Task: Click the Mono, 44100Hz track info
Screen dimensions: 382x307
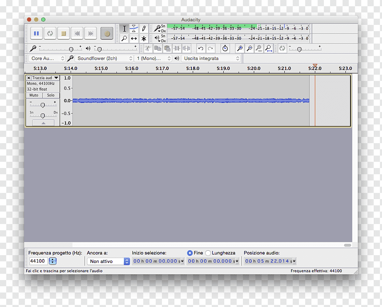Action: click(x=41, y=83)
